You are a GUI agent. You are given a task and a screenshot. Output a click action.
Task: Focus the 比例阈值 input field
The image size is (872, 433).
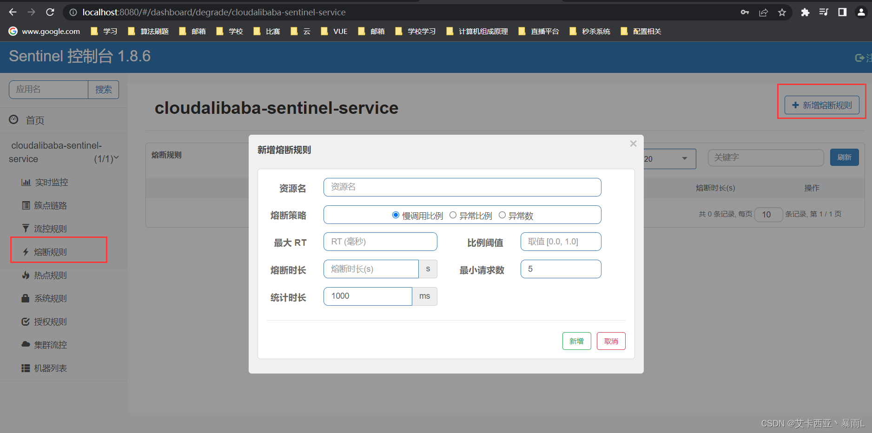(561, 242)
